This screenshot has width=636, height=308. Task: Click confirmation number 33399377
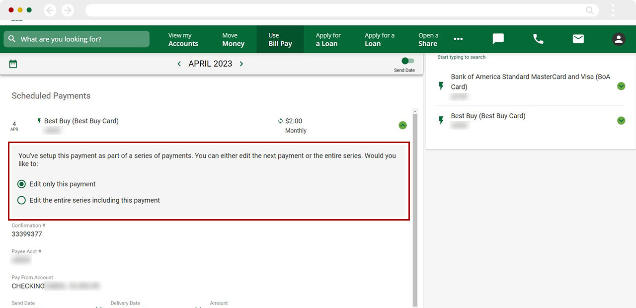pos(27,234)
